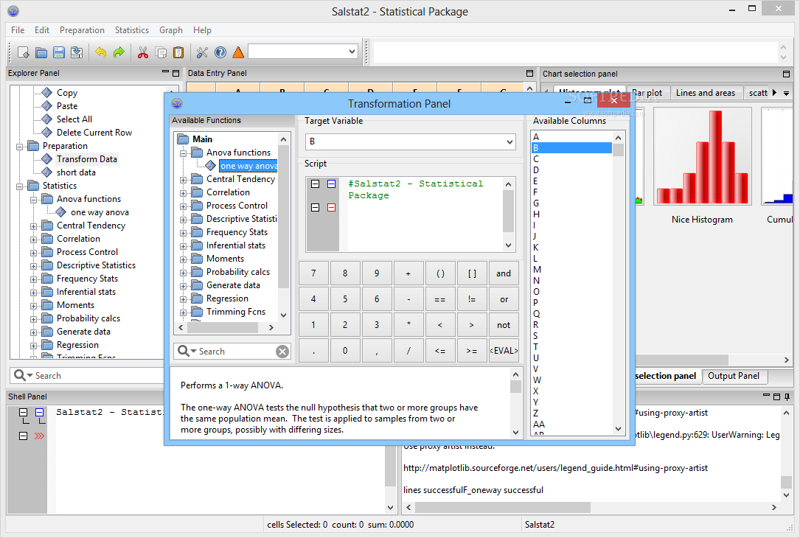
Task: Click the number 7 keypad button
Action: tap(313, 273)
